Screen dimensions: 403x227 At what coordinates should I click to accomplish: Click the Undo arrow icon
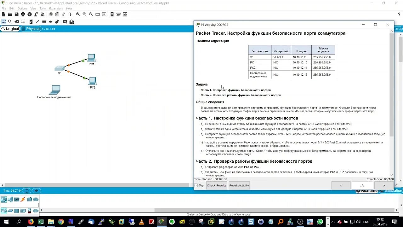tap(64, 14)
